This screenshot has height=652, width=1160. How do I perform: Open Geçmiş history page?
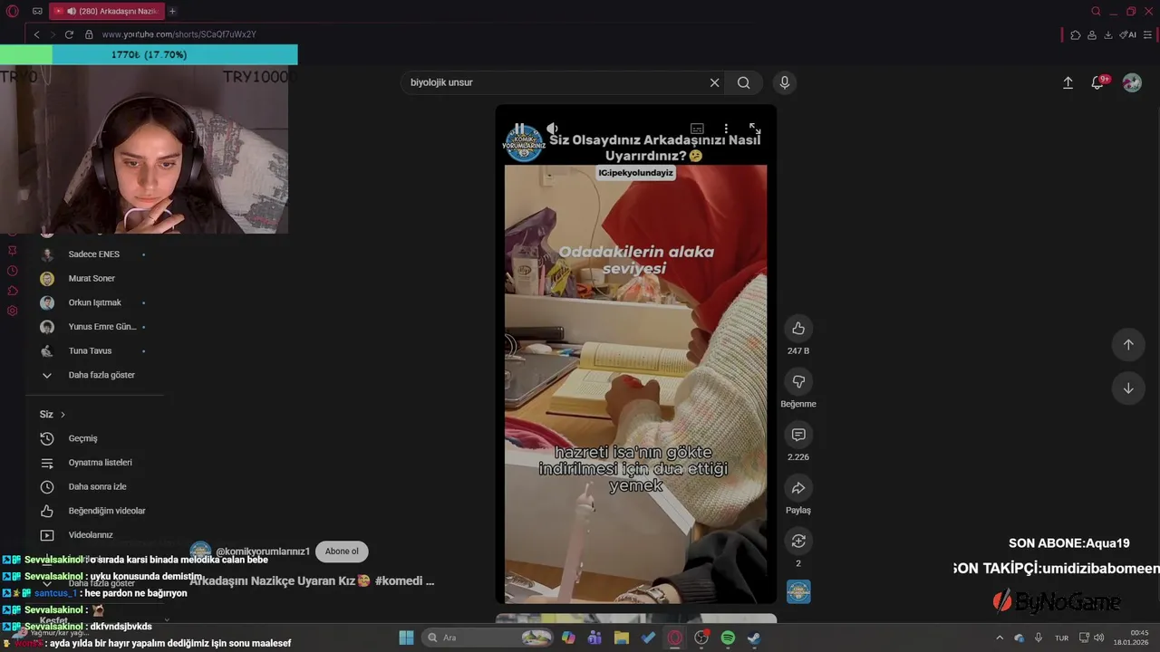[x=82, y=438]
